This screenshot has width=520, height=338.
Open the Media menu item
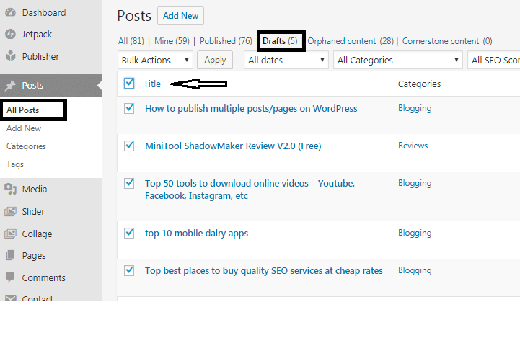coord(35,190)
